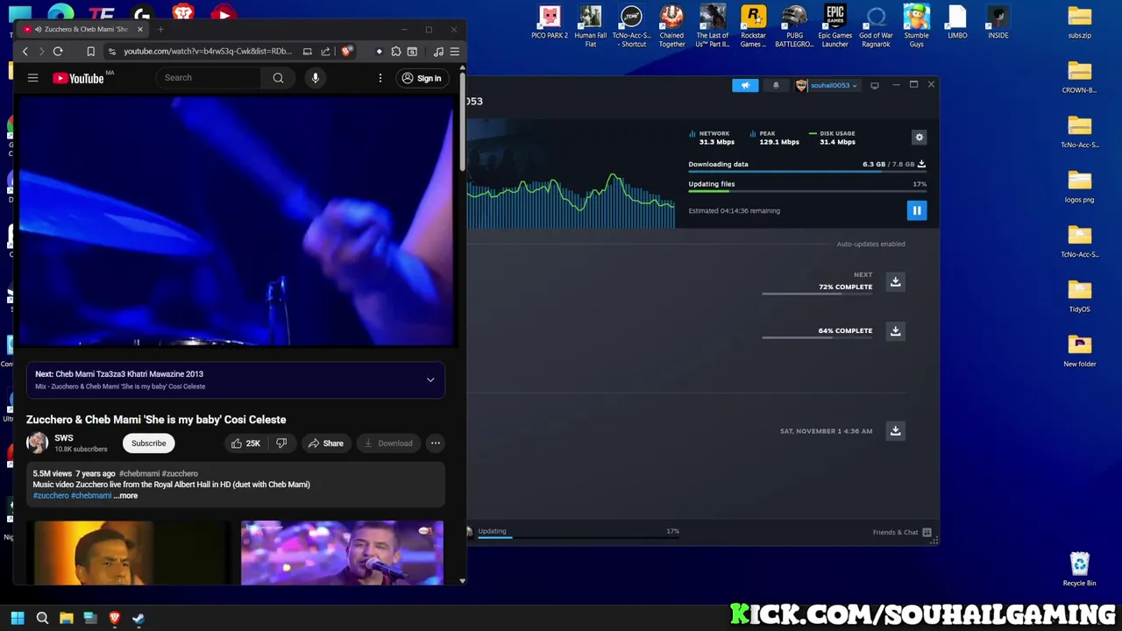Open the souhail0053 account dropdown in Steam
The image size is (1122, 631).
(x=827, y=85)
